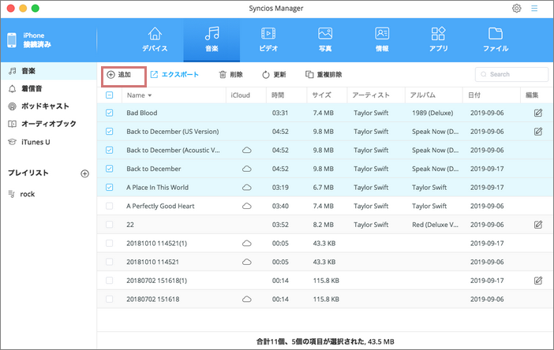Image resolution: width=554 pixels, height=350 pixels.
Task: Select the connected iPhone device
Action: [x=29, y=40]
